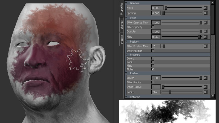Open the Presets tab

click(x=122, y=40)
